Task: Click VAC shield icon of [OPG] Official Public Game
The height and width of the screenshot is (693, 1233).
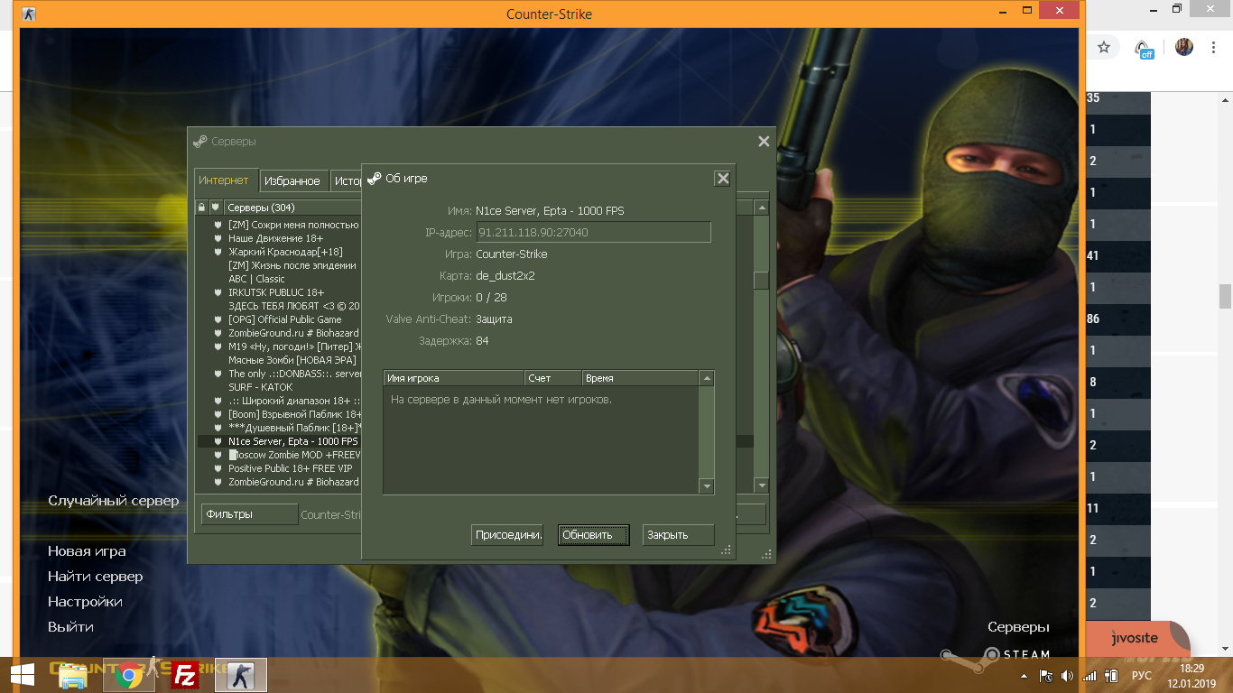Action: click(x=218, y=319)
